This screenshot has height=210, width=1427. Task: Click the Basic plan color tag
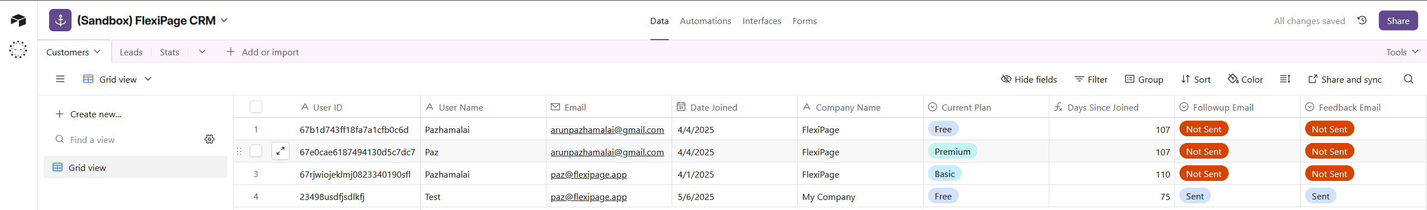(944, 174)
